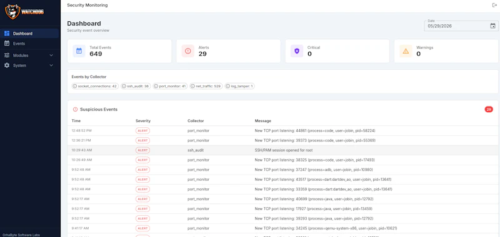The height and width of the screenshot is (237, 500).
Task: Click the System gear icon
Action: point(7,65)
